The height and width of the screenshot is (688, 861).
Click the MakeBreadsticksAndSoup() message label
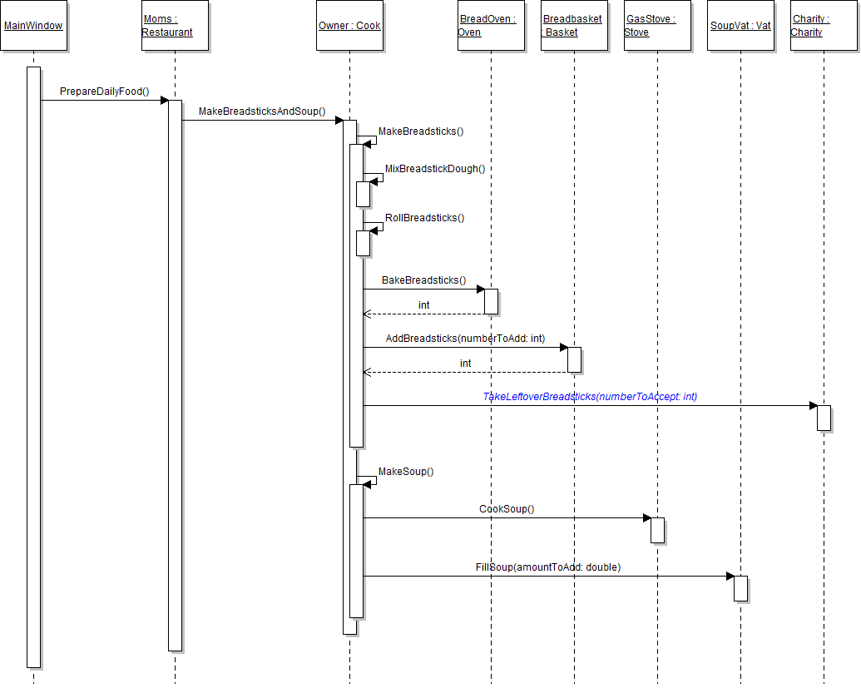click(x=262, y=111)
